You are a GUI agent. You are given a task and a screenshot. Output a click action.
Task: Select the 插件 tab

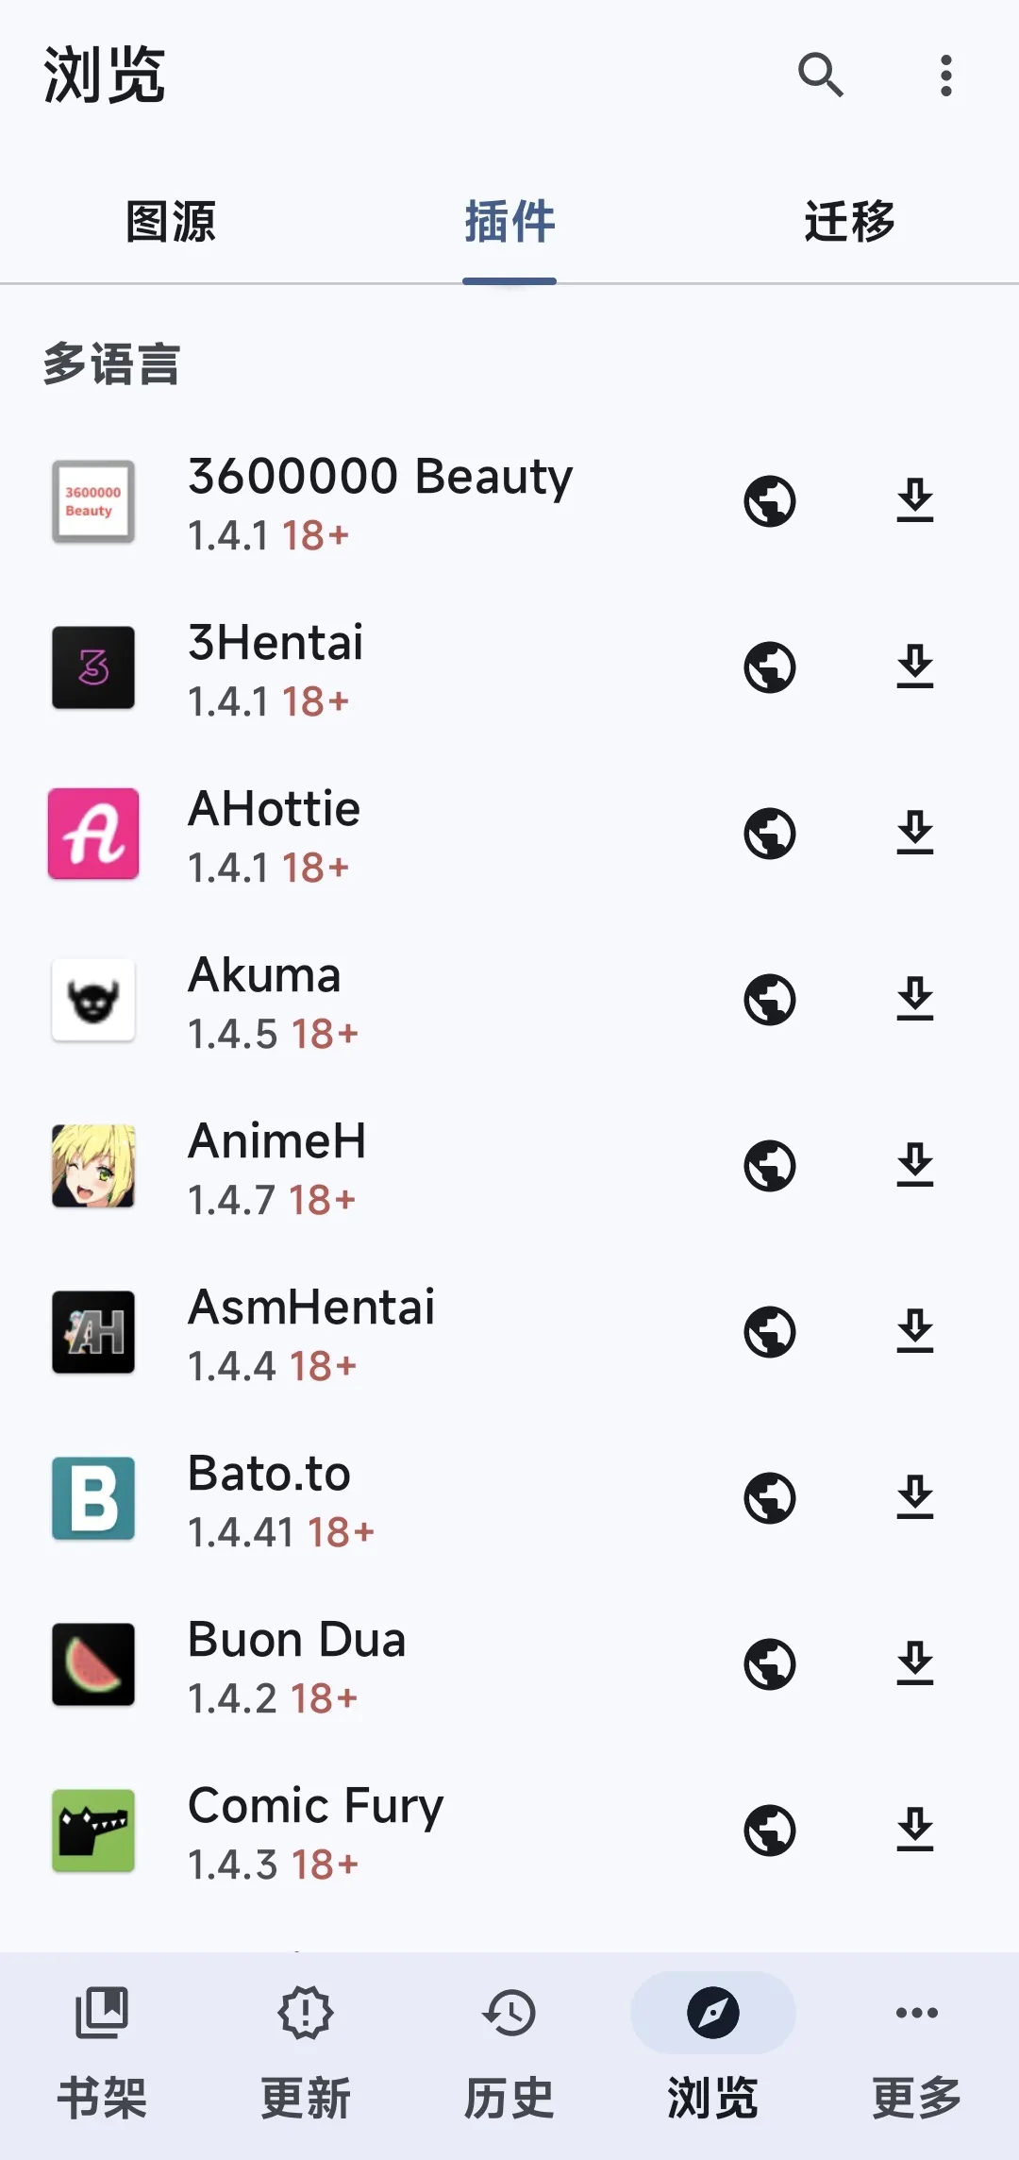tap(509, 222)
